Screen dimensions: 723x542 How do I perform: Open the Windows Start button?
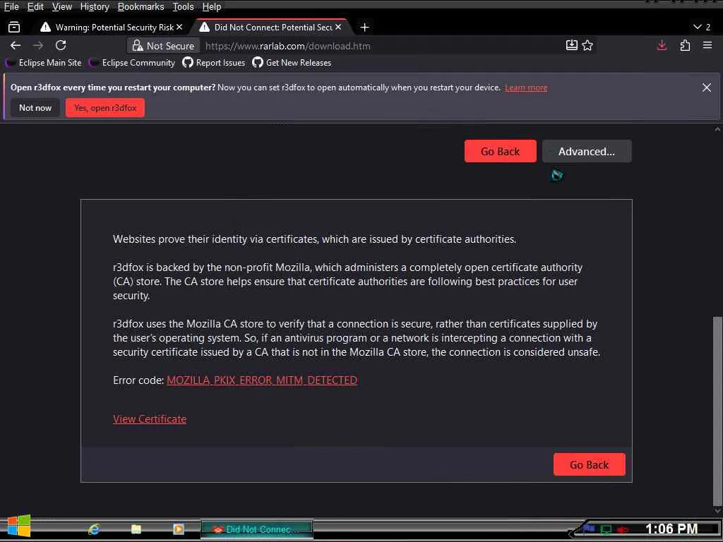point(19,526)
